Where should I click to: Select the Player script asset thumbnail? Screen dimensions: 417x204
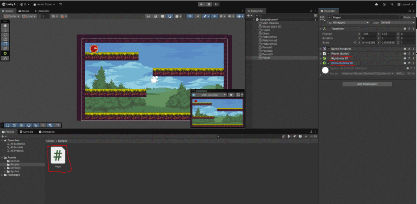point(58,157)
